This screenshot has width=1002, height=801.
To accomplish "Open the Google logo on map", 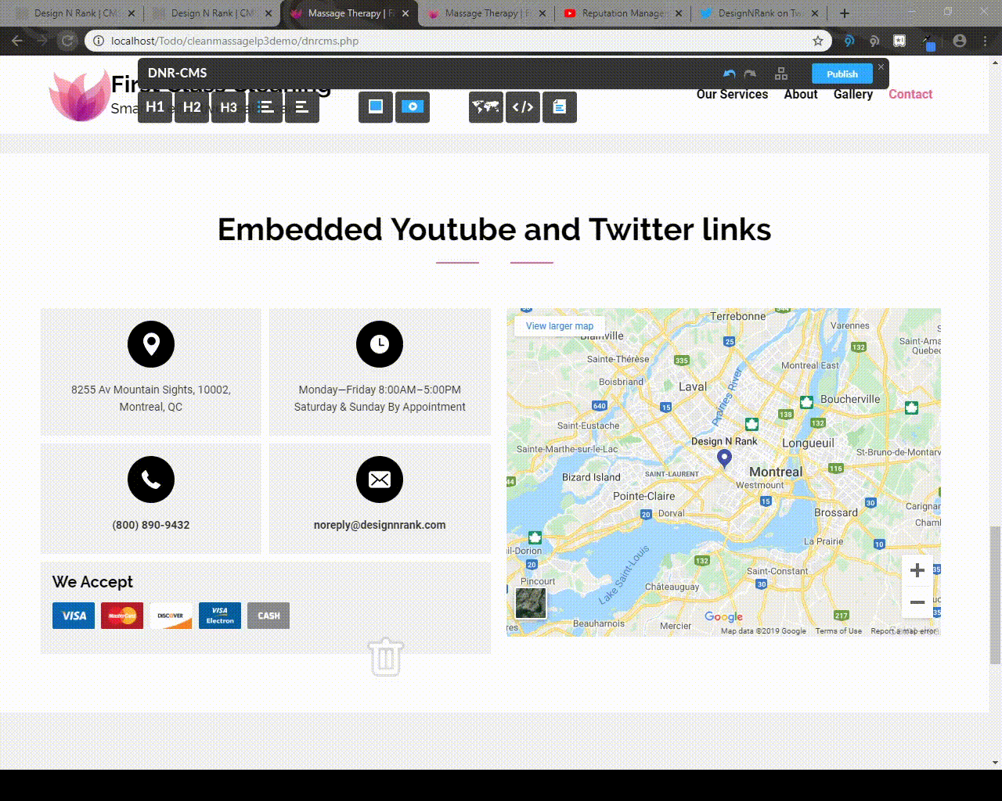I will tap(723, 617).
